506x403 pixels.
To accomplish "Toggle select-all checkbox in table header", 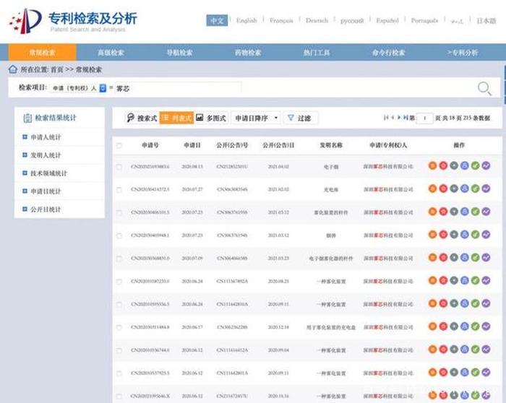I will click(x=119, y=145).
